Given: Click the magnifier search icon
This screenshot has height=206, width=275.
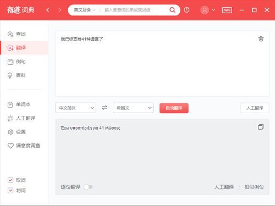Looking at the screenshot, I should click(x=172, y=10).
